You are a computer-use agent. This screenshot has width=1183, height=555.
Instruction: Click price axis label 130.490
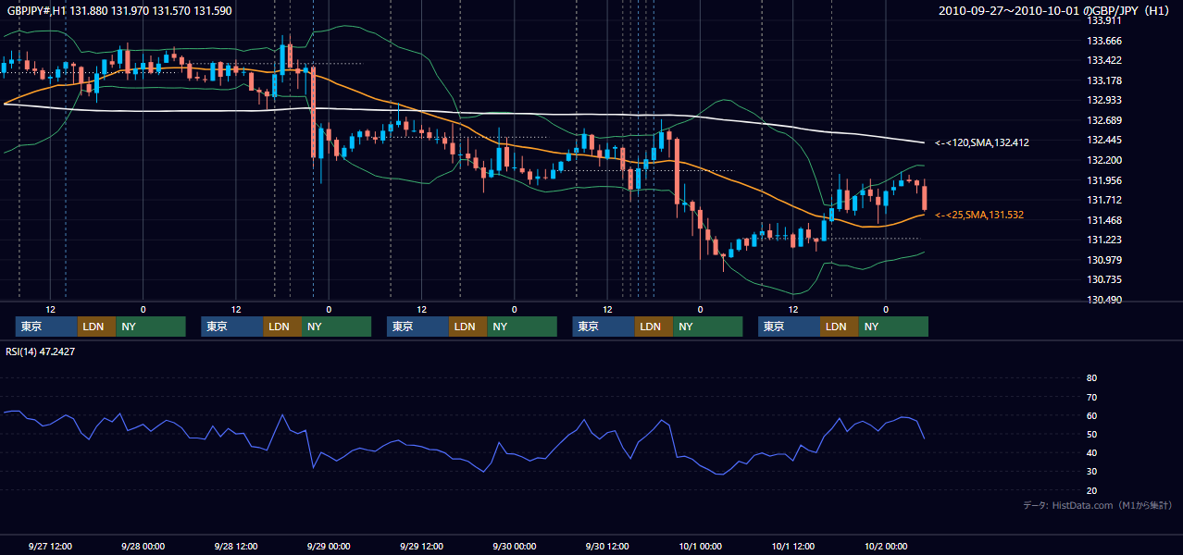(x=1103, y=300)
